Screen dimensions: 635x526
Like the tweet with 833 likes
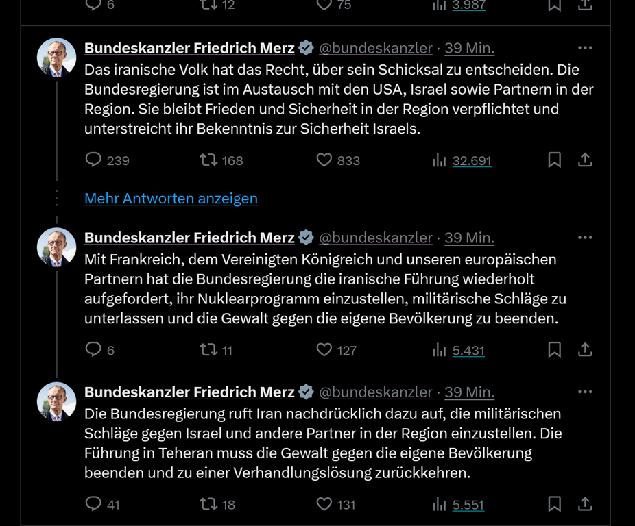[324, 160]
